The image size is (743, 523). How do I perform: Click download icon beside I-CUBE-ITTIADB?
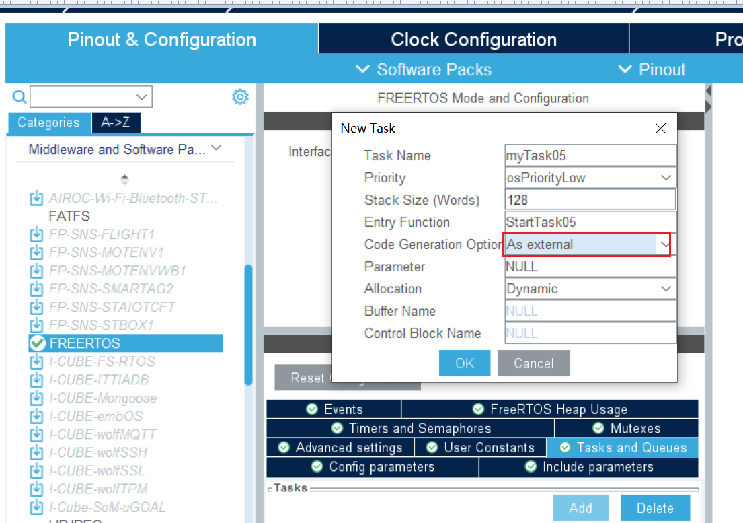(36, 380)
